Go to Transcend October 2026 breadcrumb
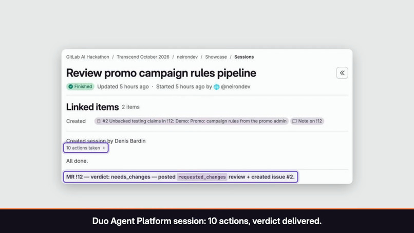Image resolution: width=414 pixels, height=233 pixels. pyautogui.click(x=143, y=57)
